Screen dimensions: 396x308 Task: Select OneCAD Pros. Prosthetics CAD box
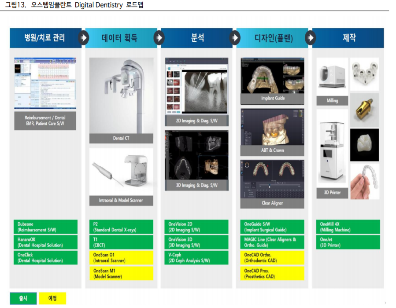pyautogui.click(x=272, y=273)
